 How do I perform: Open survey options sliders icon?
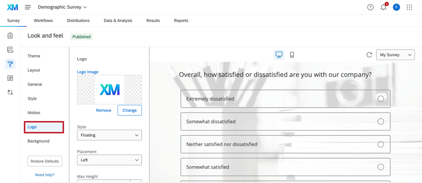click(10, 78)
